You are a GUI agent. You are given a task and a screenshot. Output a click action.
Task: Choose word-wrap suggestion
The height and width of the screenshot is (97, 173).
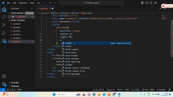click(96, 53)
